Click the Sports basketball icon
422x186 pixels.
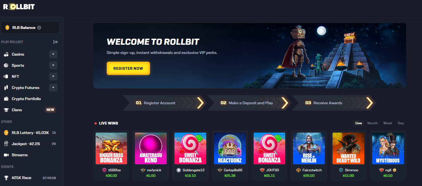pyautogui.click(x=6, y=65)
